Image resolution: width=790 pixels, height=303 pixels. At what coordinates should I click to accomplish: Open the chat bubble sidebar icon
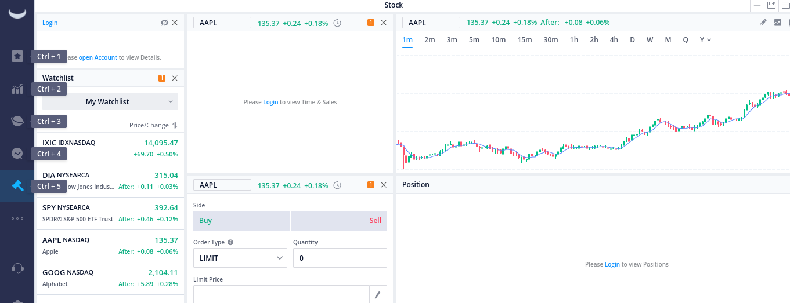17,154
